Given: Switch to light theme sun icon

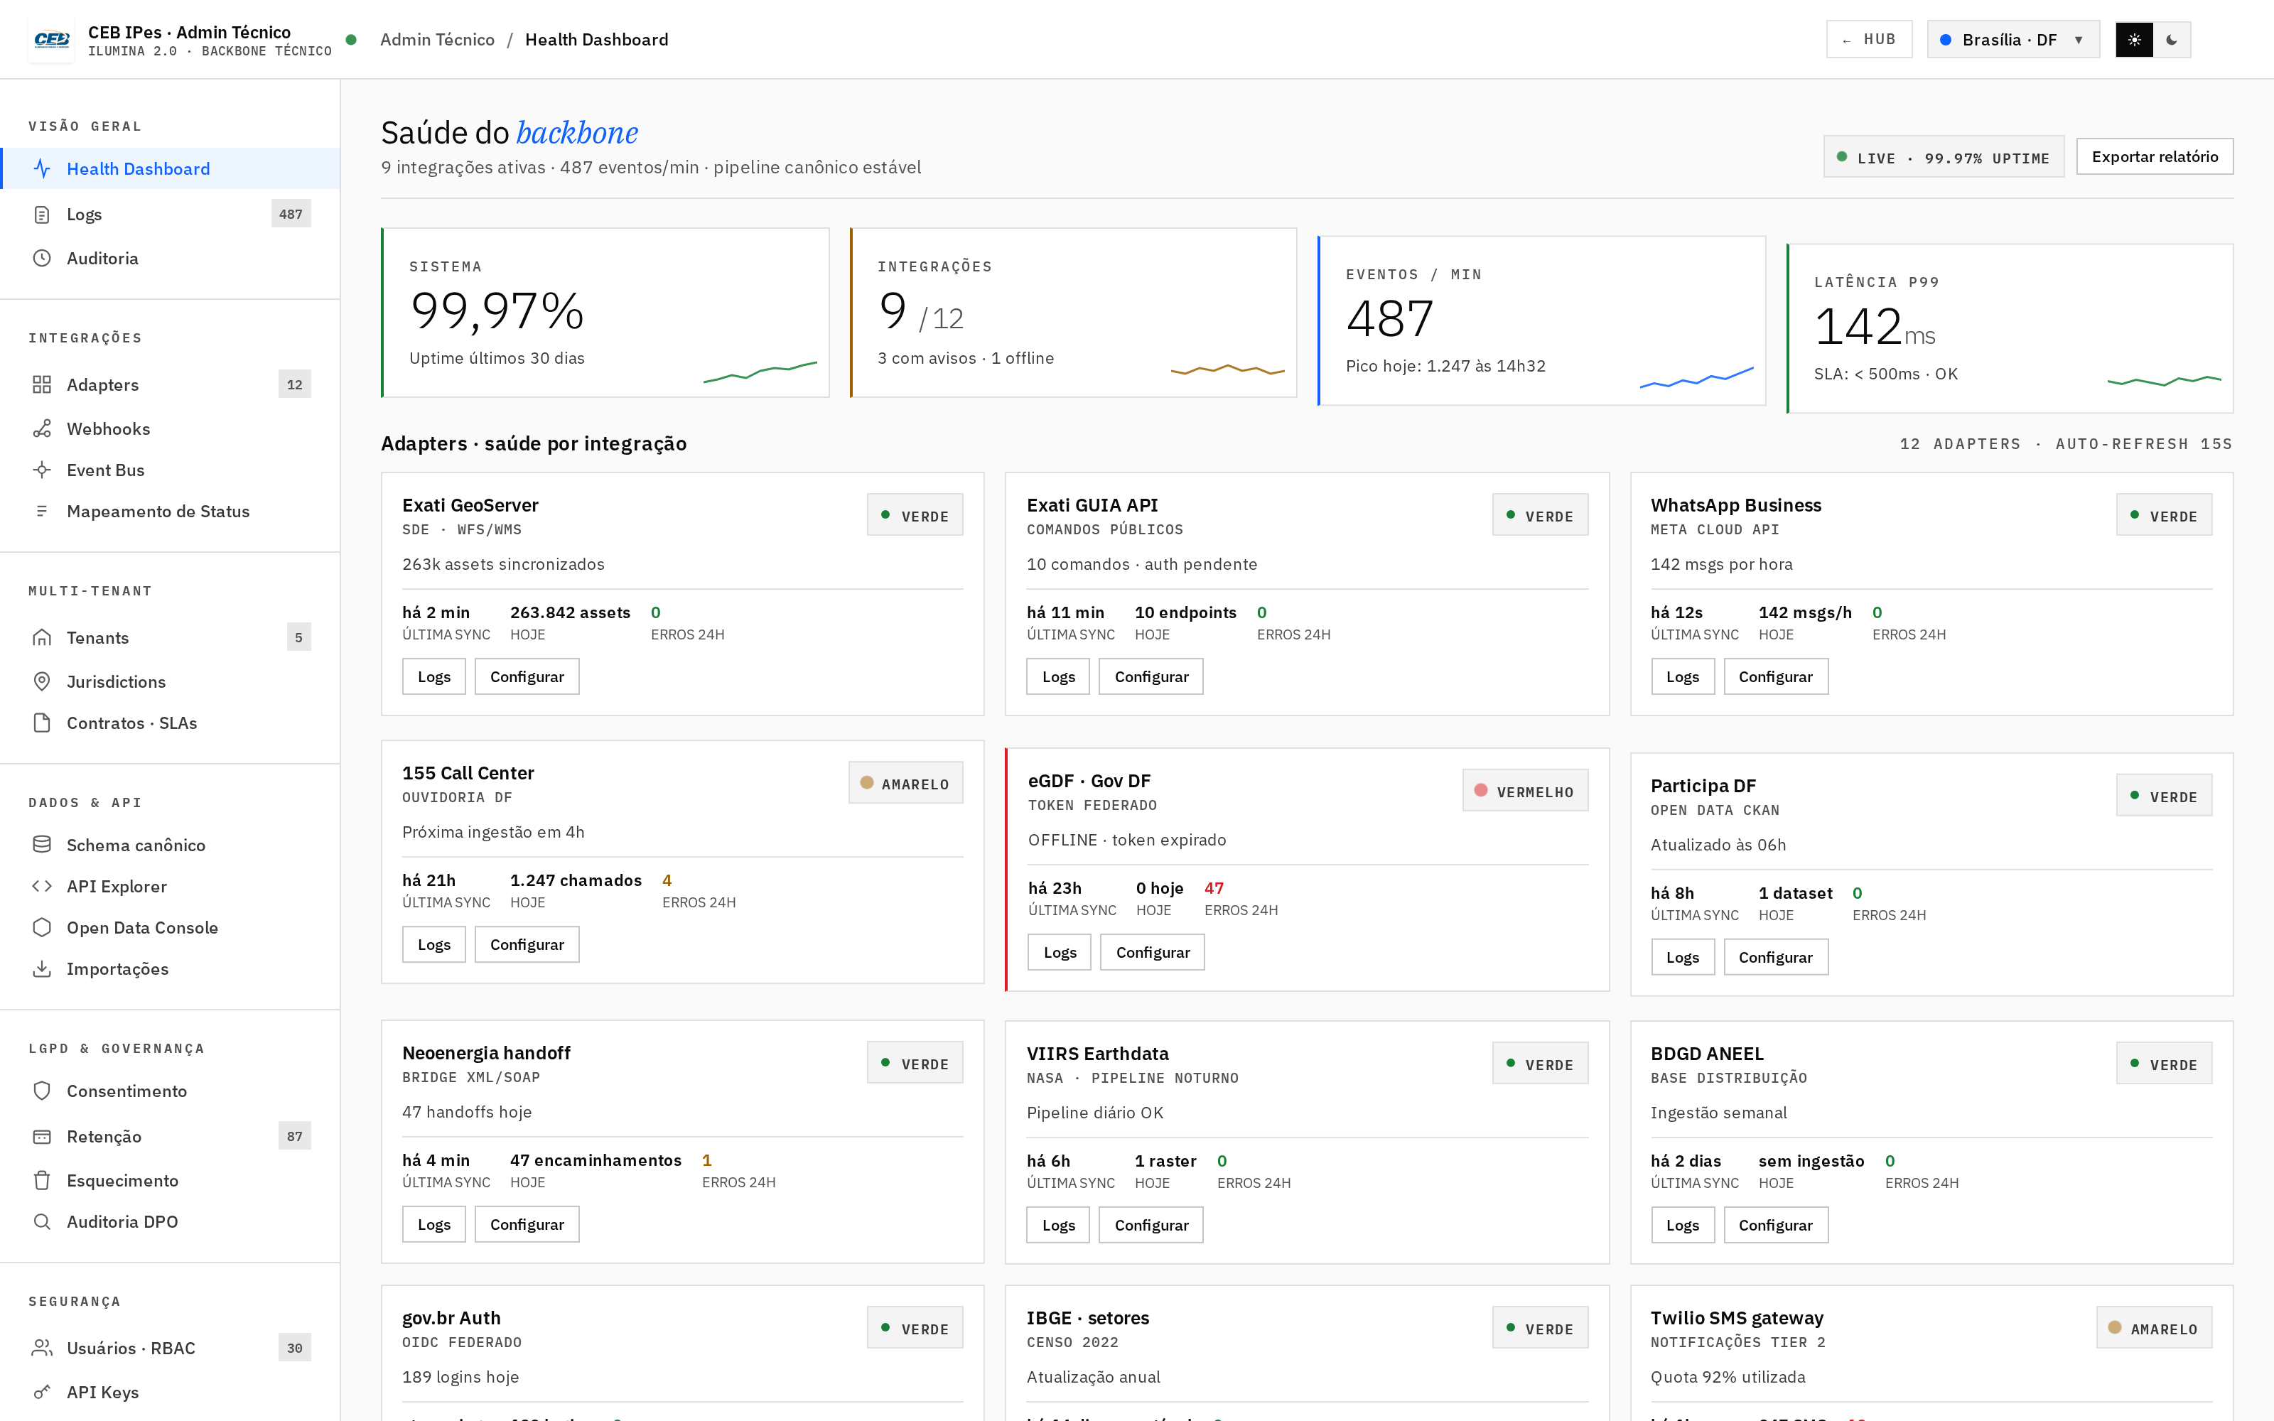Looking at the screenshot, I should (2134, 40).
